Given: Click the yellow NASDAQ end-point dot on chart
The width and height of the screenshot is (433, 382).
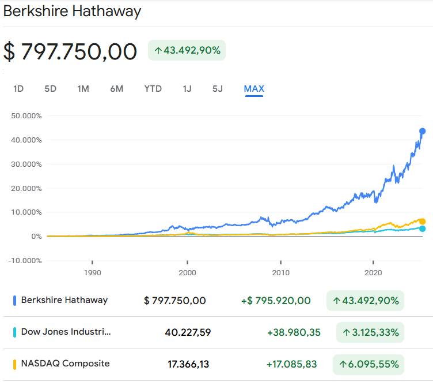Looking at the screenshot, I should (422, 222).
